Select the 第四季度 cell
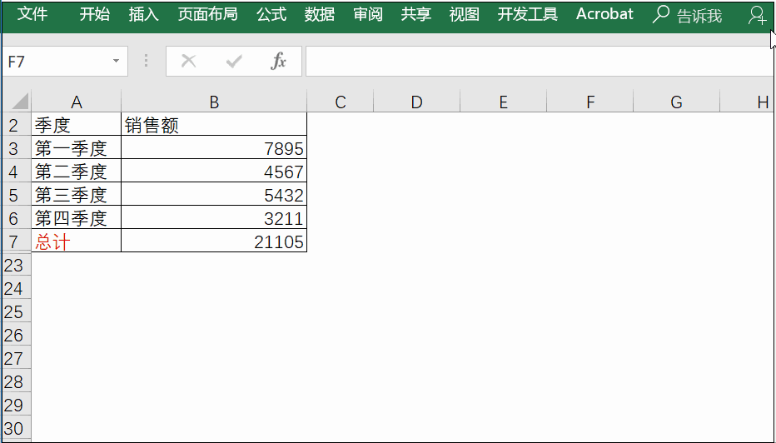 coord(77,218)
